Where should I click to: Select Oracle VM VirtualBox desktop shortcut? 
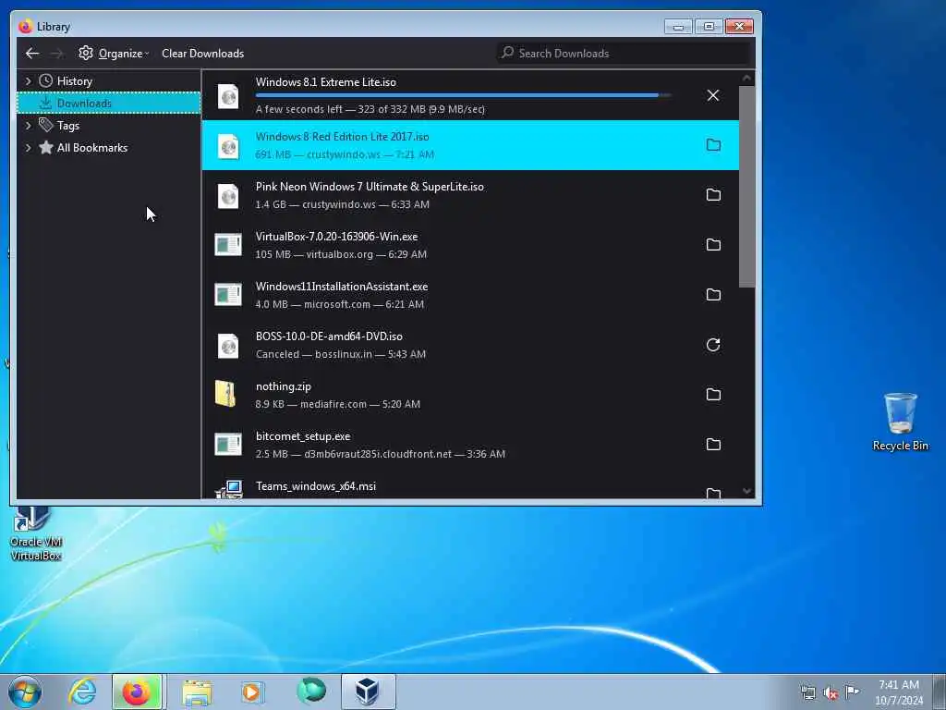pos(36,533)
